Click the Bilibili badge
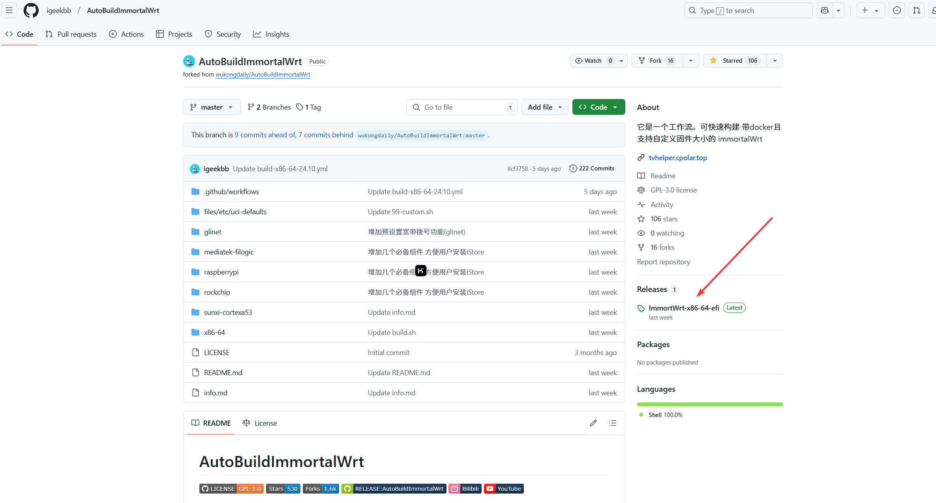This screenshot has width=936, height=503. (465, 488)
